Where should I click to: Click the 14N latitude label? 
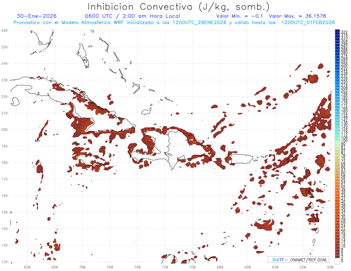coord(4,229)
